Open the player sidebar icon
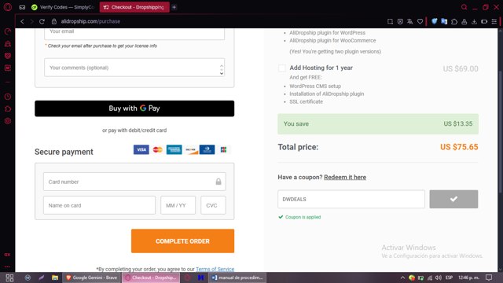Viewport: 503px width, 283px height. click(x=8, y=68)
